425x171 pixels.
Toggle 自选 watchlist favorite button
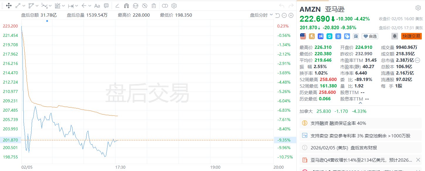pos(370,36)
